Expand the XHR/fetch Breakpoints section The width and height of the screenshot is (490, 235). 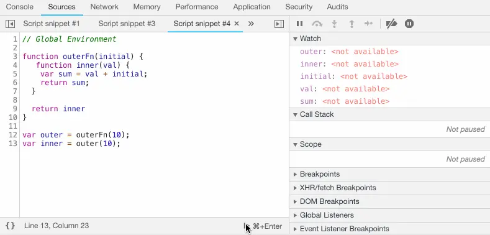click(389, 188)
